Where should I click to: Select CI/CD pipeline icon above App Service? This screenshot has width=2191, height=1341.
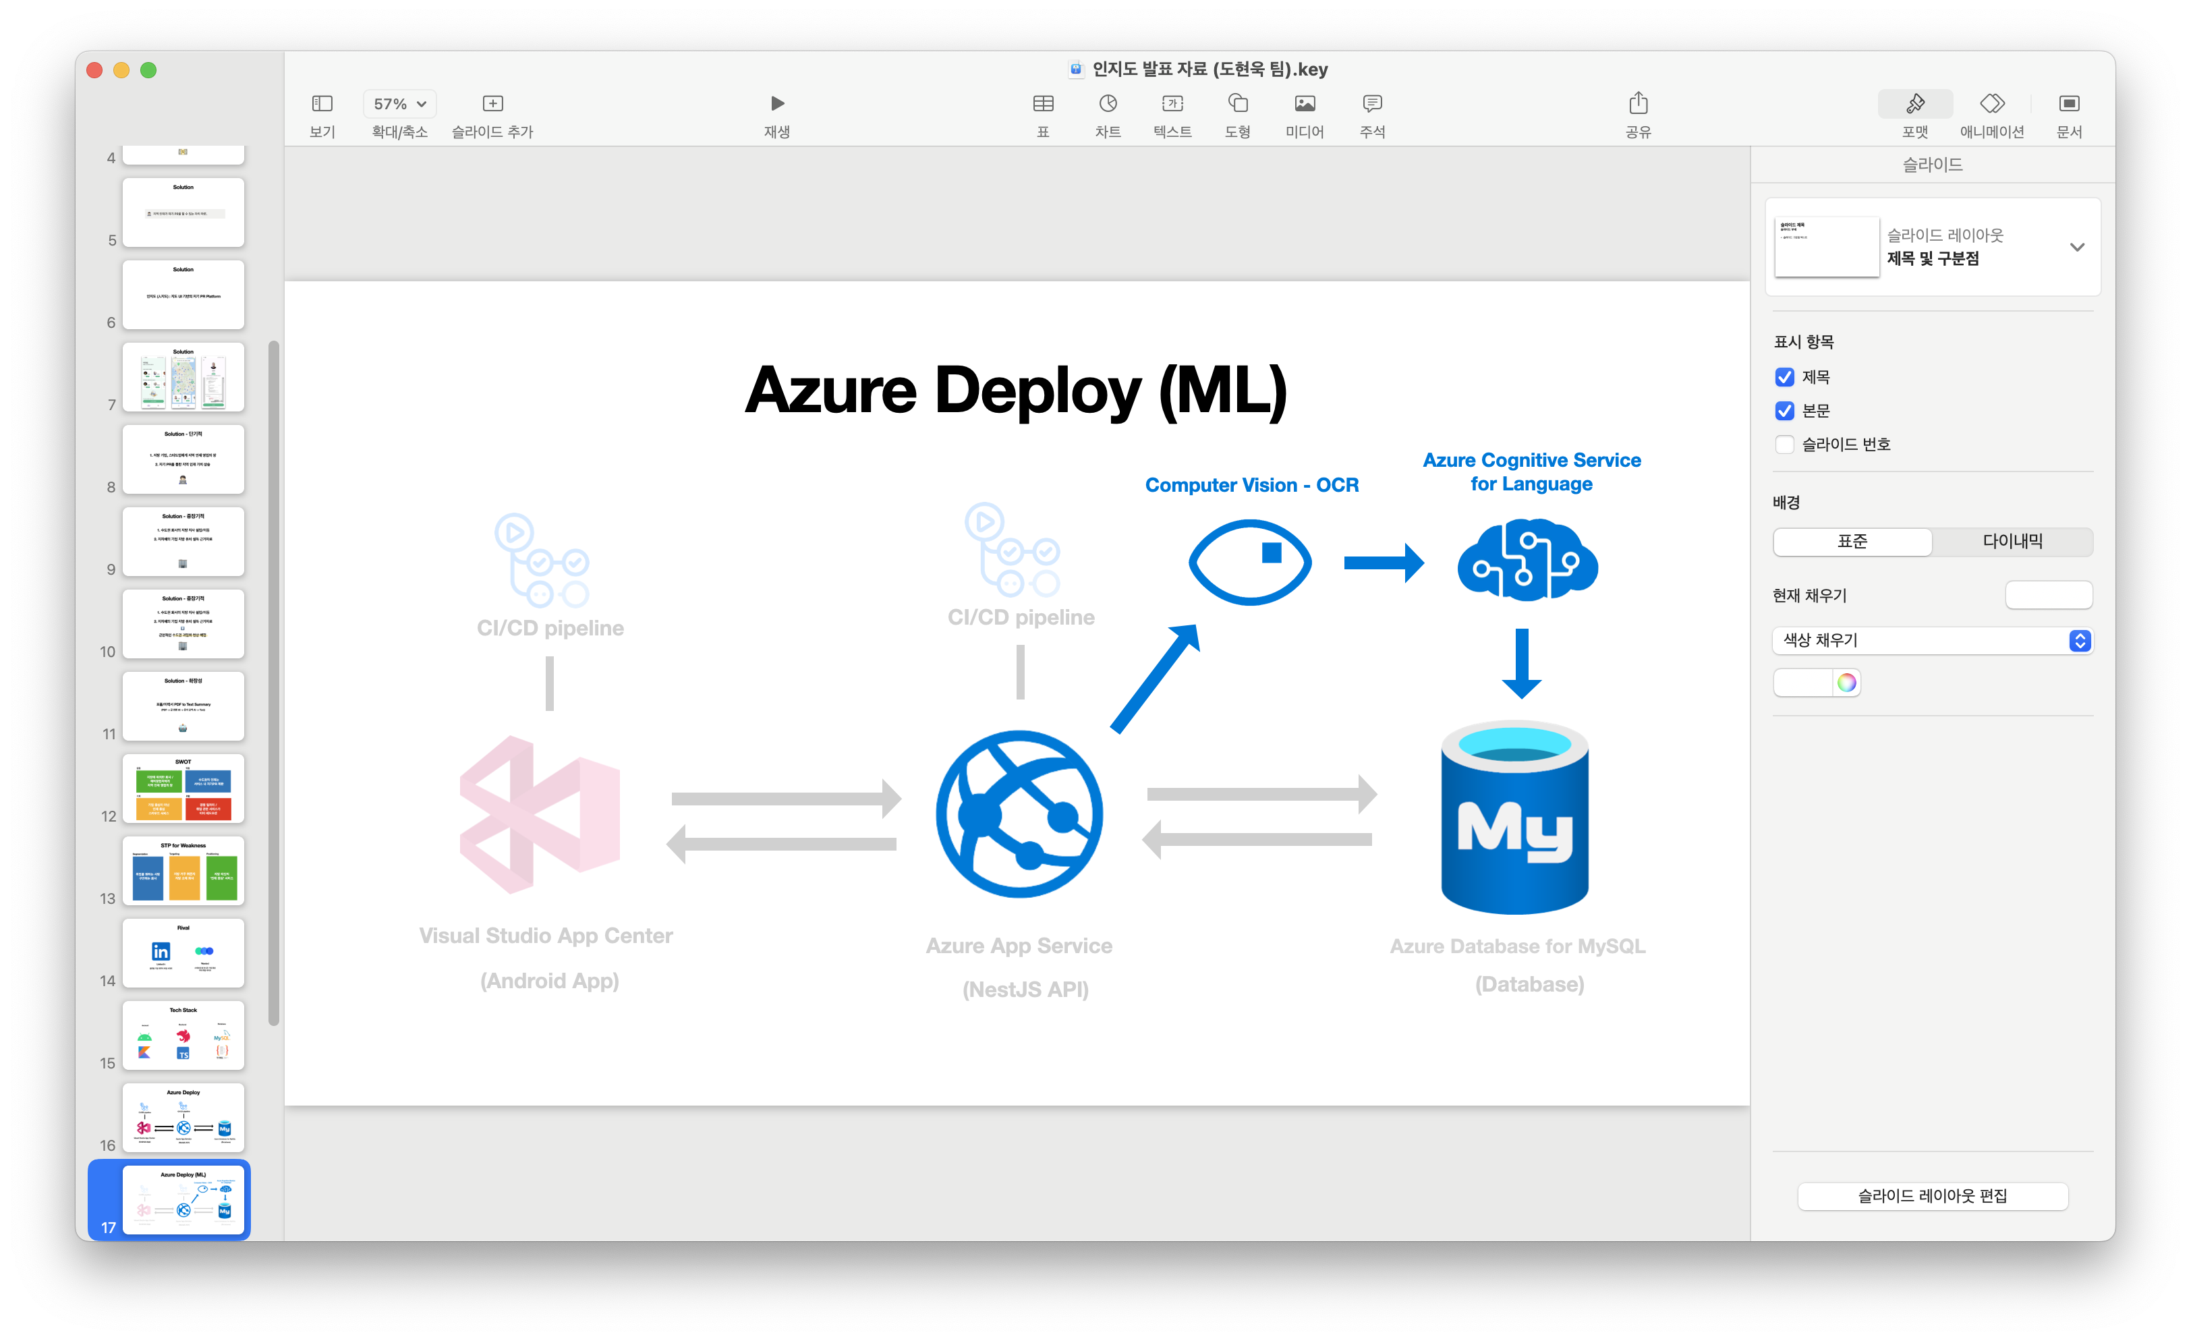[1012, 550]
